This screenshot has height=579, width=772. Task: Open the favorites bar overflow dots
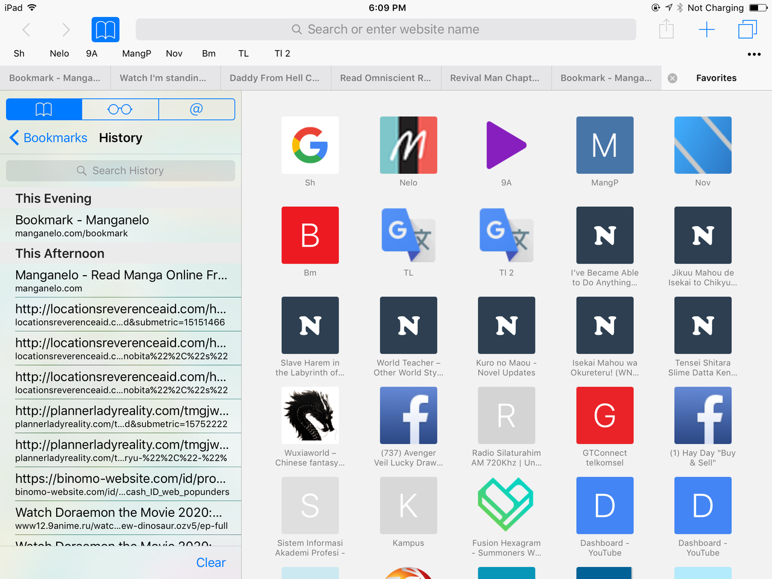point(754,54)
